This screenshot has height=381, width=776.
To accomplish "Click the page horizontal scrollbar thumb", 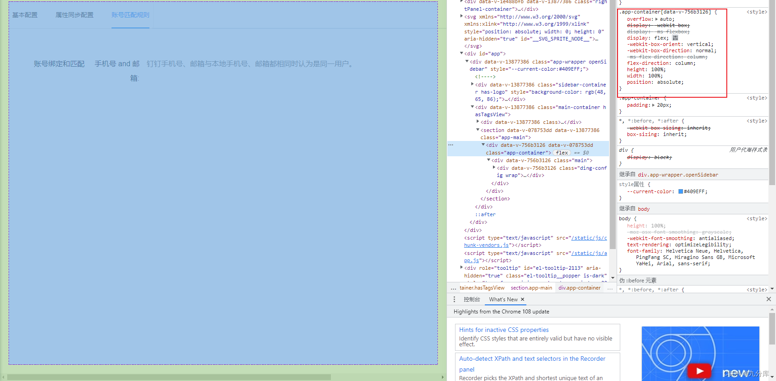I will tap(169, 377).
